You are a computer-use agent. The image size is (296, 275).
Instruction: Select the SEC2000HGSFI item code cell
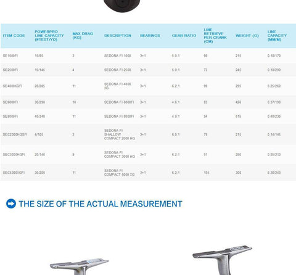[x=15, y=134]
